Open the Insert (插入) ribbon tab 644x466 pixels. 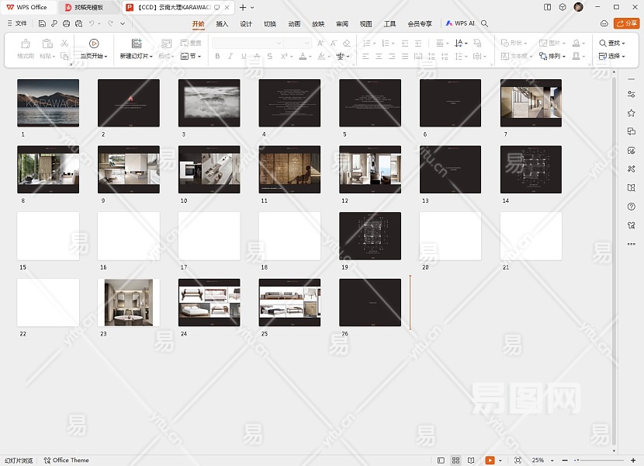coord(222,24)
